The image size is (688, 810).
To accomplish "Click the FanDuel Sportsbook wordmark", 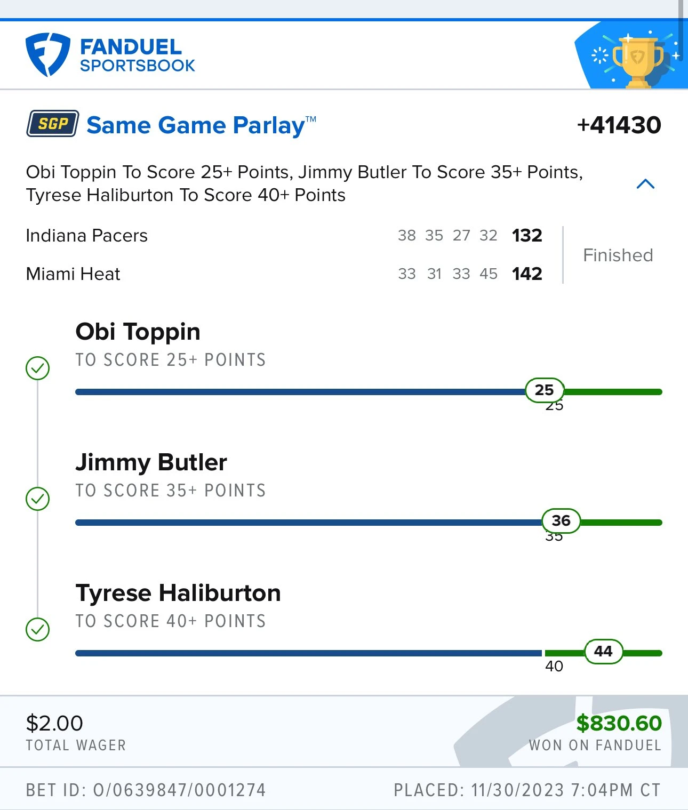I will point(138,55).
